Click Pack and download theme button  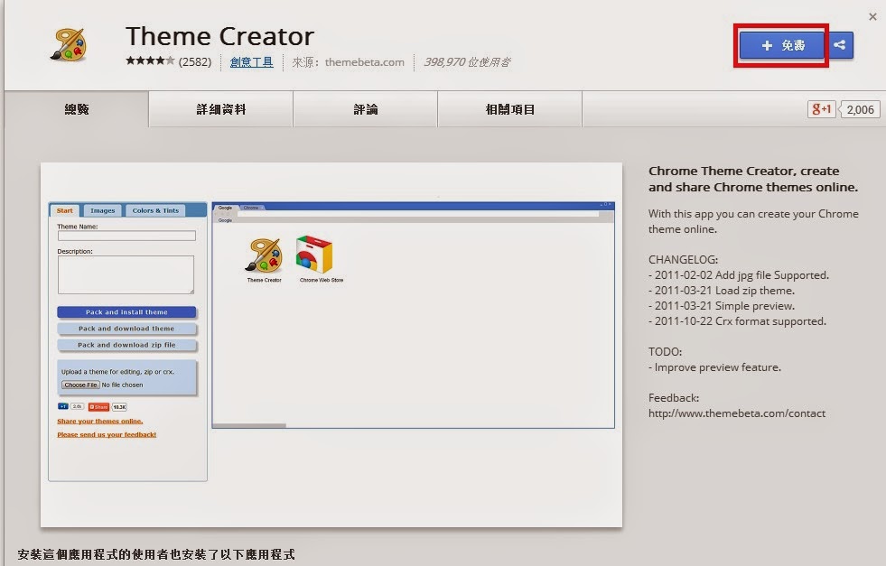[126, 329]
